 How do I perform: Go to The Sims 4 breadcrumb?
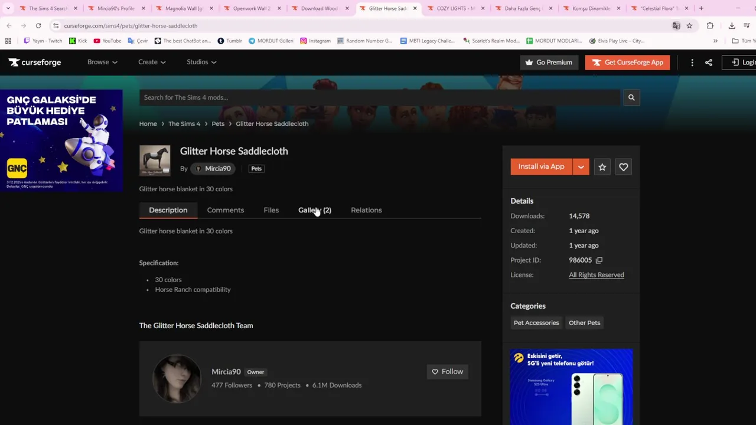[x=184, y=124]
